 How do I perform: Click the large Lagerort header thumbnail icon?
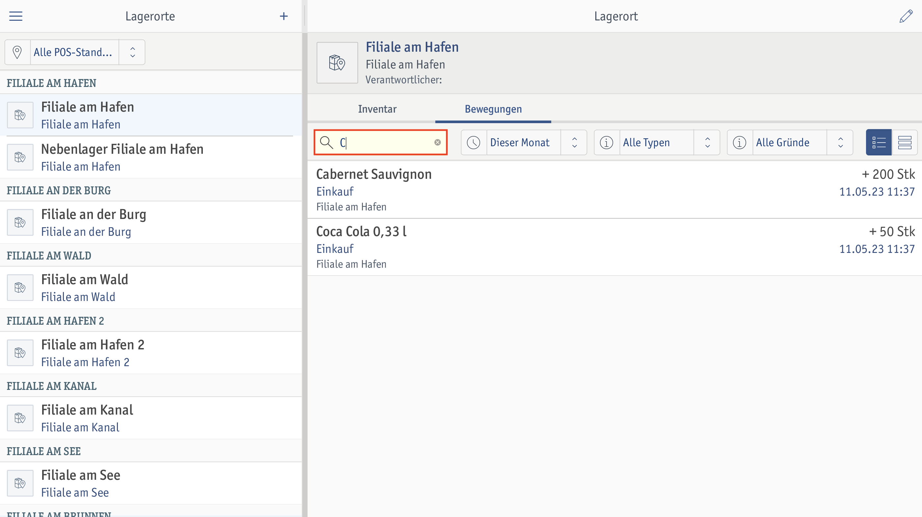[337, 63]
